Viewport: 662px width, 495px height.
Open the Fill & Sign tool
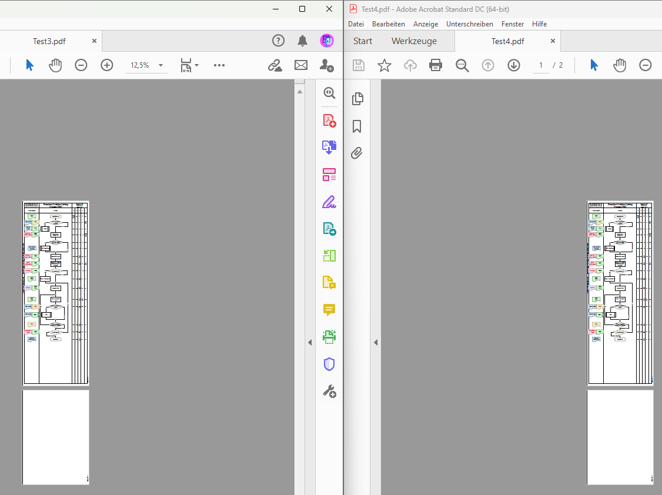pos(329,202)
